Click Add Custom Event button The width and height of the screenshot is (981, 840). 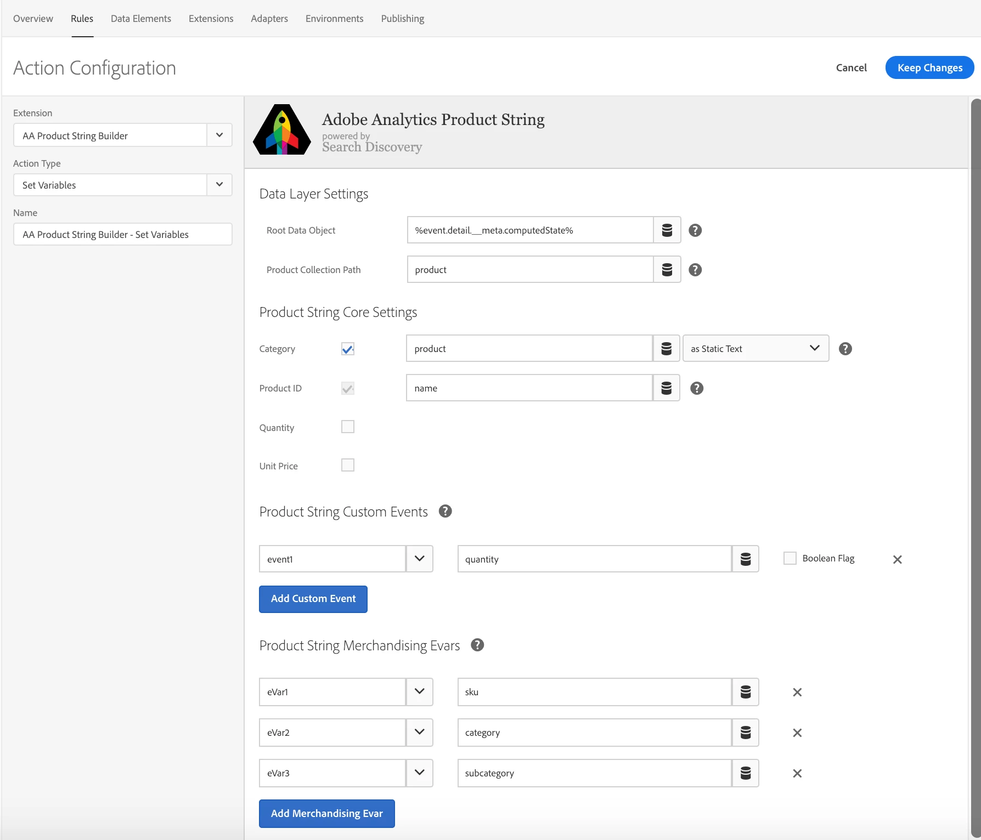[x=313, y=599]
